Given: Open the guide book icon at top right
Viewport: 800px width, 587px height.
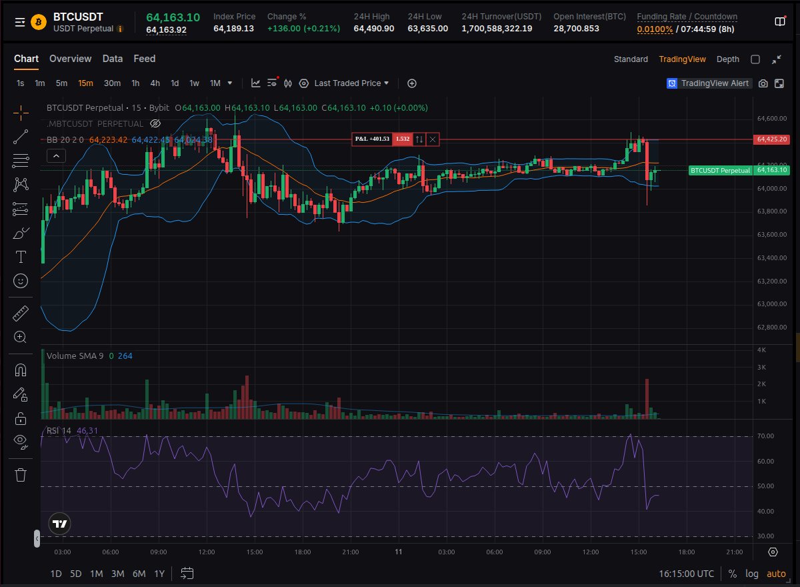Looking at the screenshot, I should pos(780,22).
